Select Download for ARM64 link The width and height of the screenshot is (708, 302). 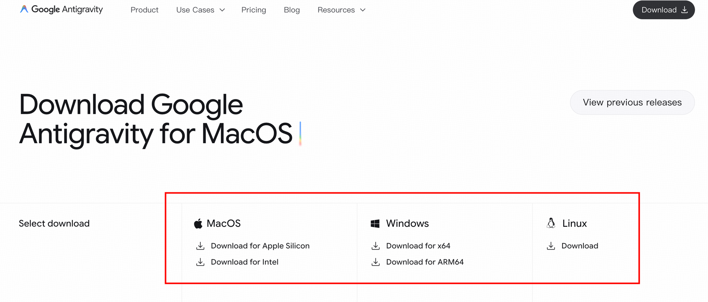(x=425, y=262)
